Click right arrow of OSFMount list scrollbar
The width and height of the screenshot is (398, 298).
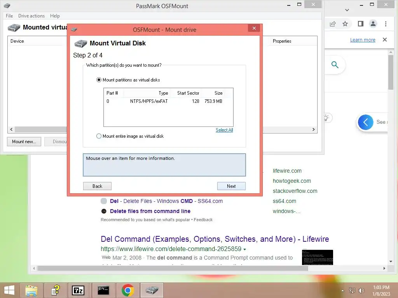(314, 130)
